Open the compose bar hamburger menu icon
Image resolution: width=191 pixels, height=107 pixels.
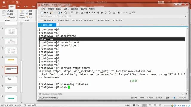point(186,94)
